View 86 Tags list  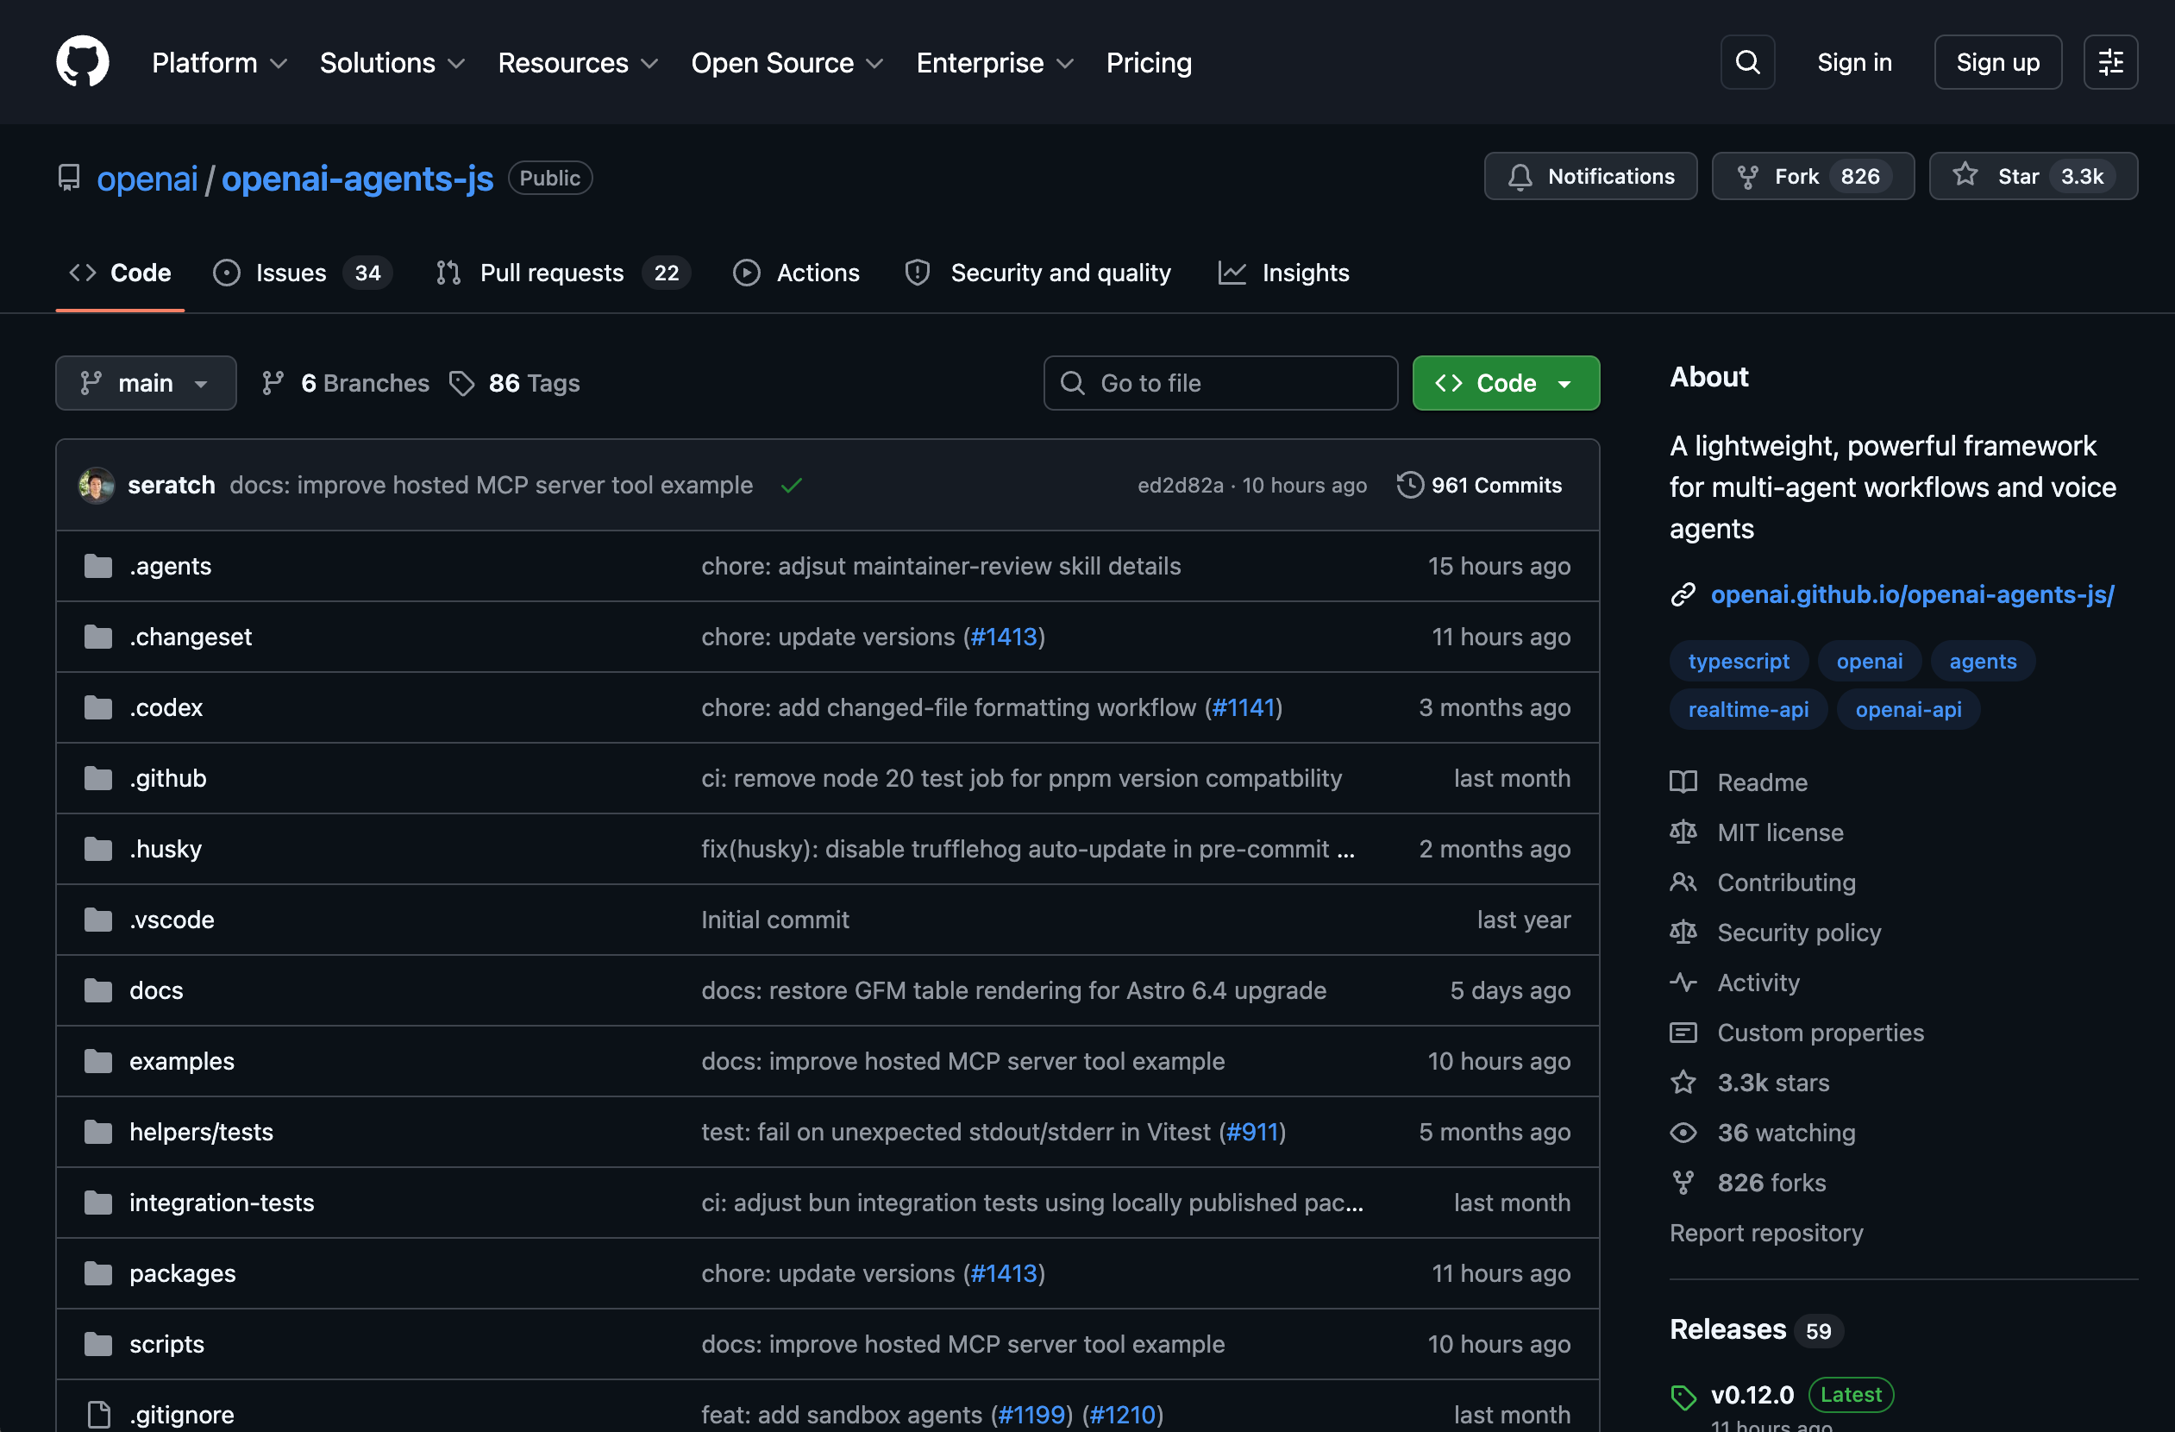click(x=515, y=383)
